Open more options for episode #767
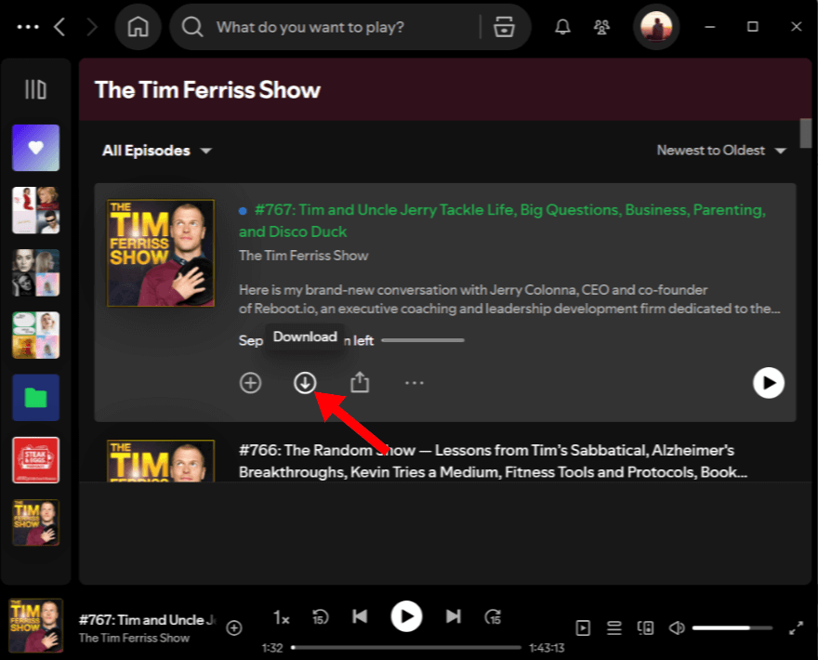 click(415, 383)
